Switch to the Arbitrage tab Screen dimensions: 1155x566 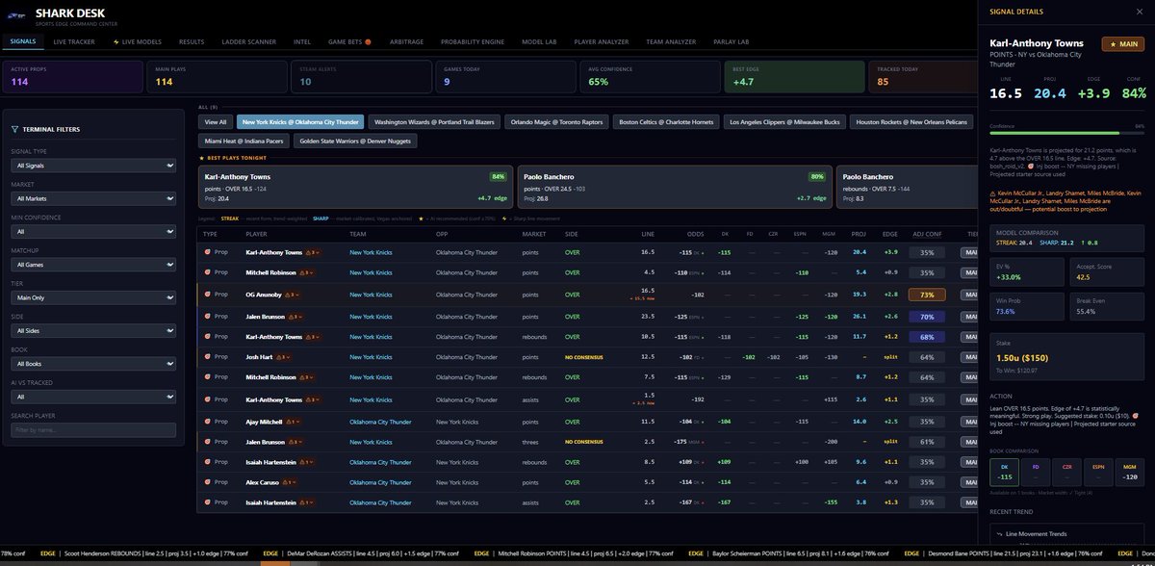(x=406, y=42)
